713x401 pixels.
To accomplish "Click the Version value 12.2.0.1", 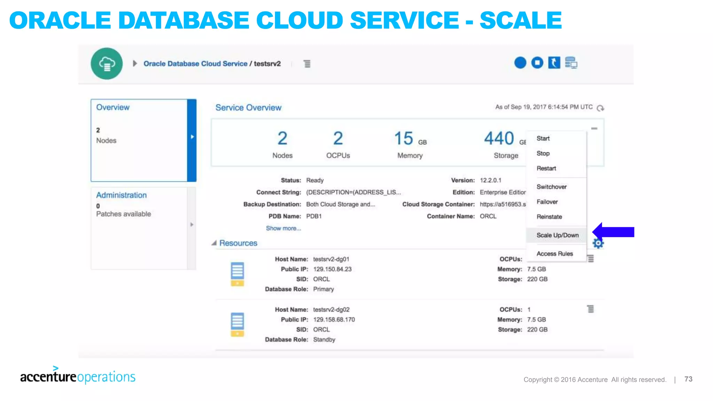I will 491,180.
